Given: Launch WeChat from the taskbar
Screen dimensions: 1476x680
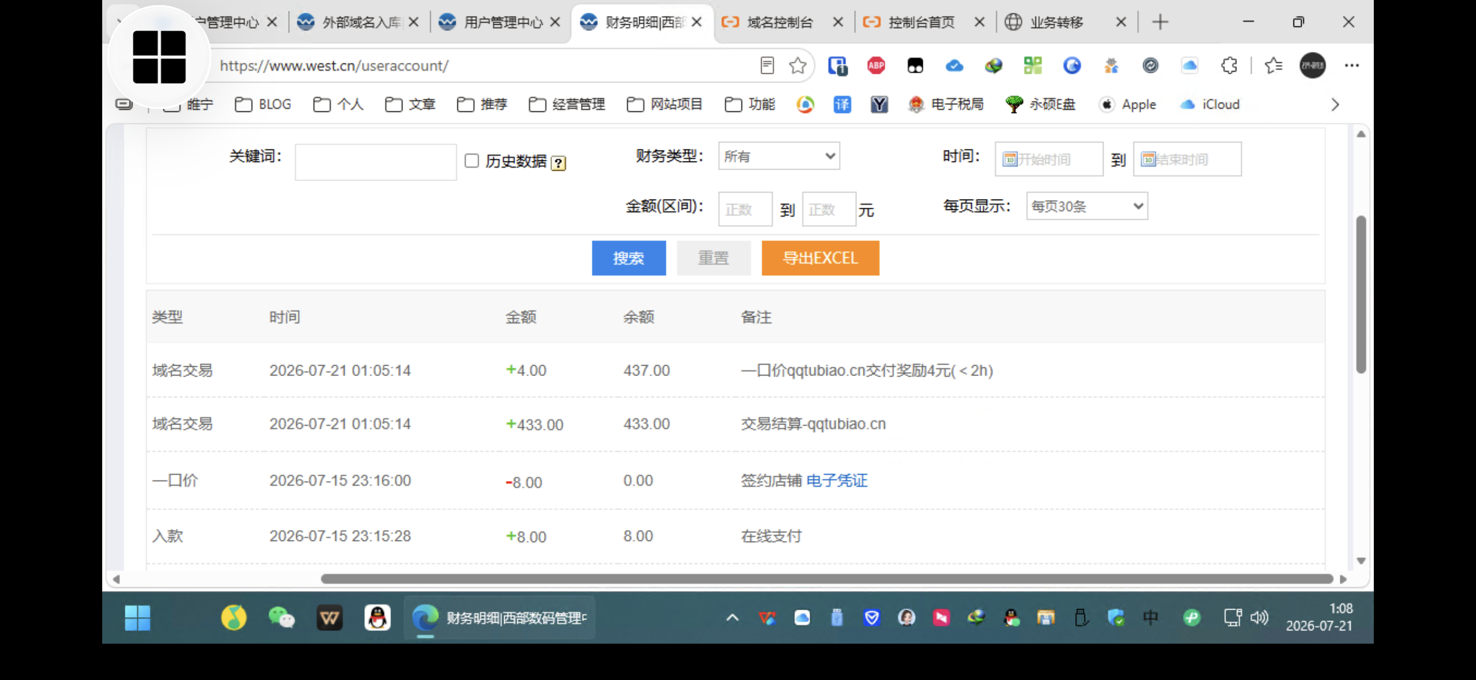Looking at the screenshot, I should point(282,618).
